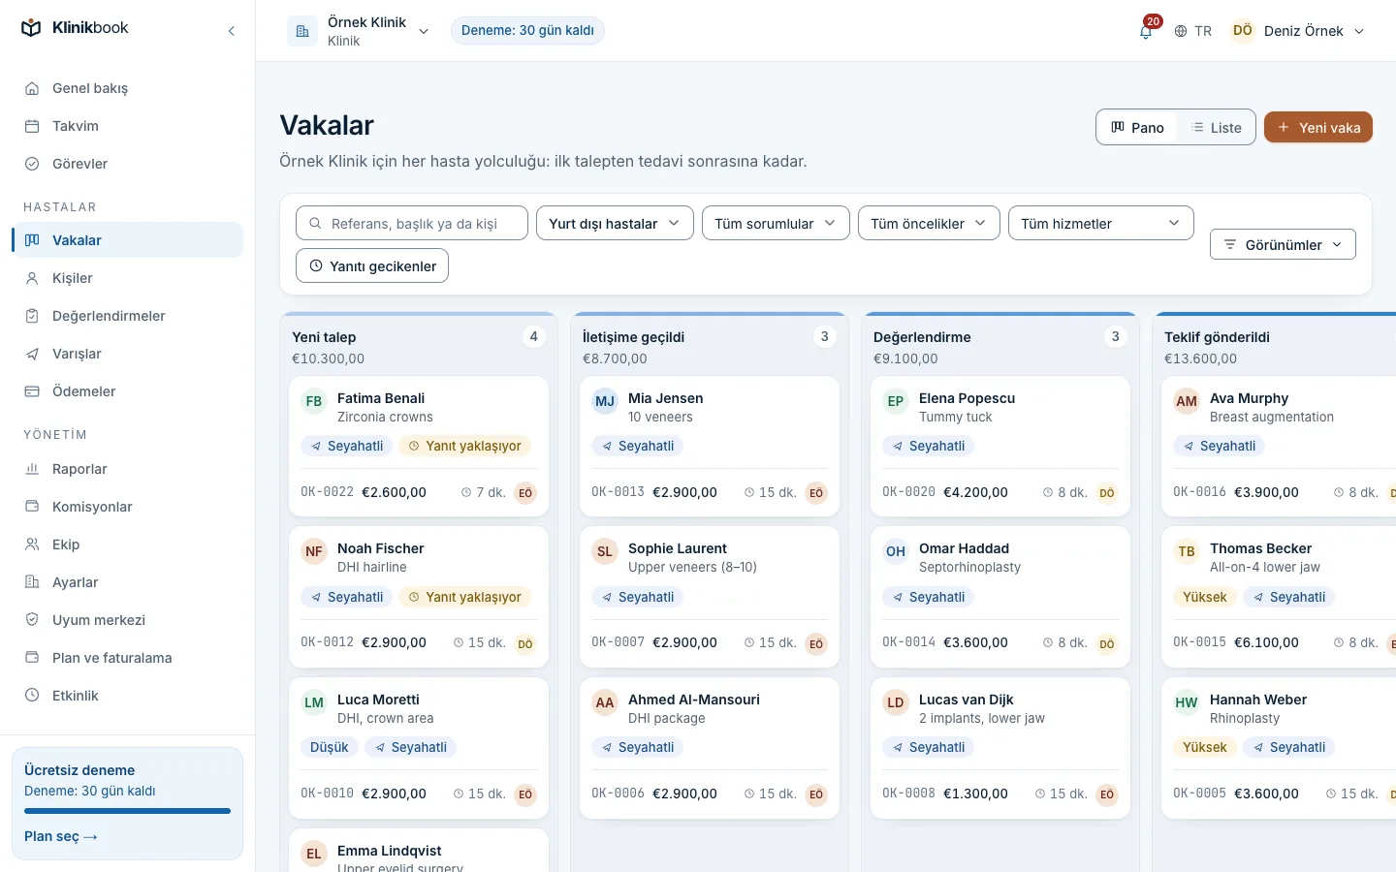
Task: Click the Yüksek priority tag on Thomas Becker's card
Action: (1205, 597)
